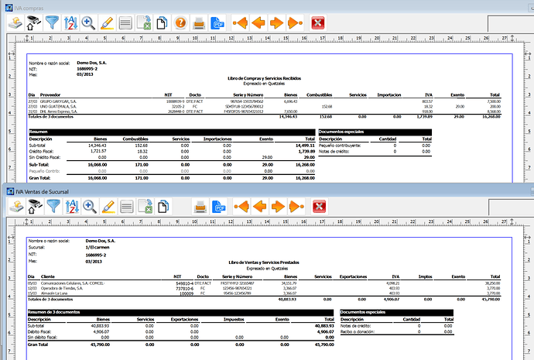Click the IVA Ventas de Sucursal title bar
534x360 pixels.
coord(269,191)
